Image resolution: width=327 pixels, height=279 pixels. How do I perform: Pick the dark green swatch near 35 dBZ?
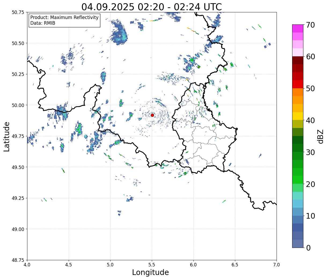(298, 140)
